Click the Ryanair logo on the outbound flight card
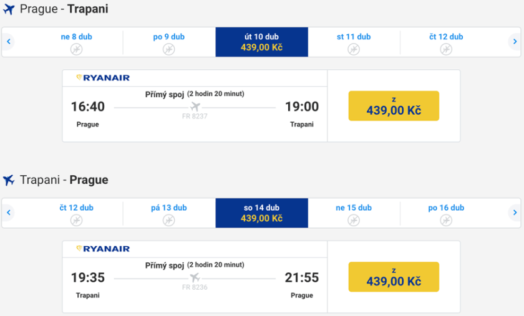The height and width of the screenshot is (316, 524). point(103,78)
